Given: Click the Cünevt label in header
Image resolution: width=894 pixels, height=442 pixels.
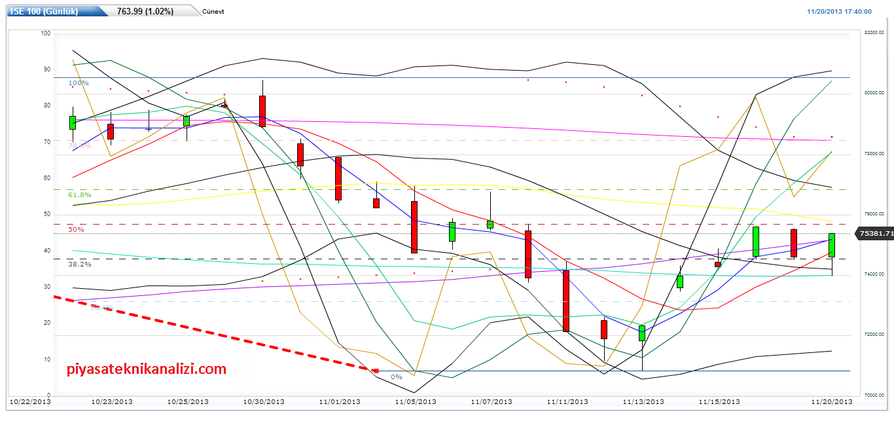Looking at the screenshot, I should click(213, 12).
